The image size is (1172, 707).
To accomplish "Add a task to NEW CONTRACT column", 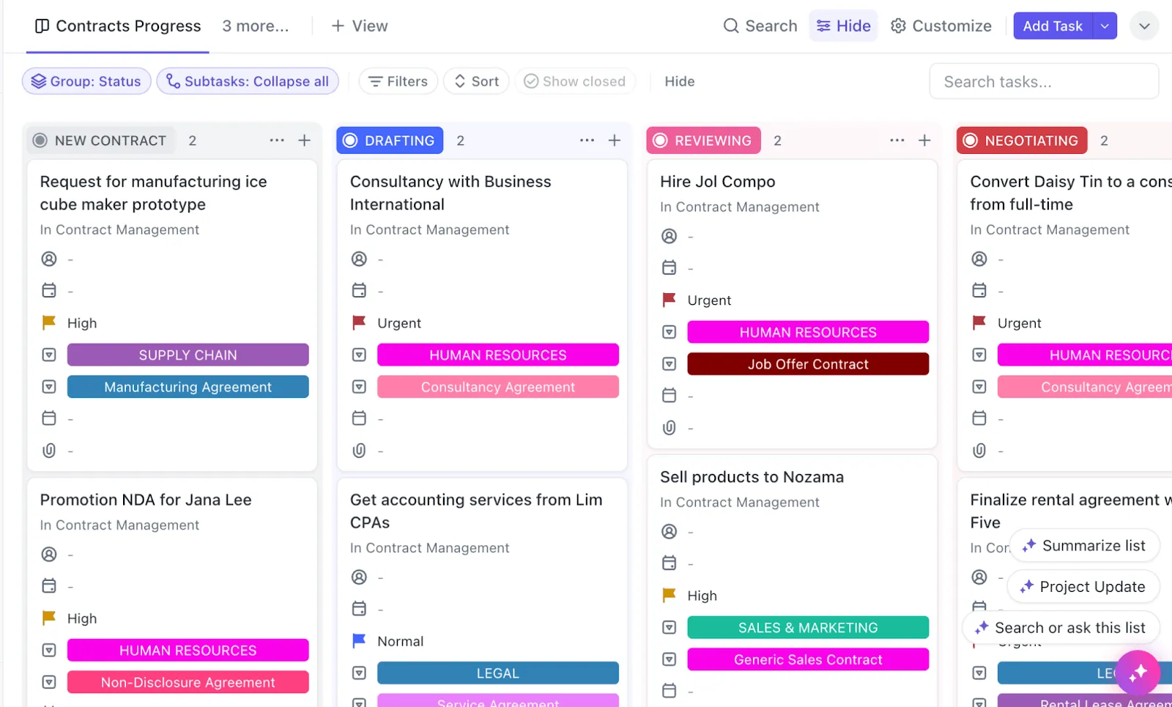I will (x=305, y=140).
